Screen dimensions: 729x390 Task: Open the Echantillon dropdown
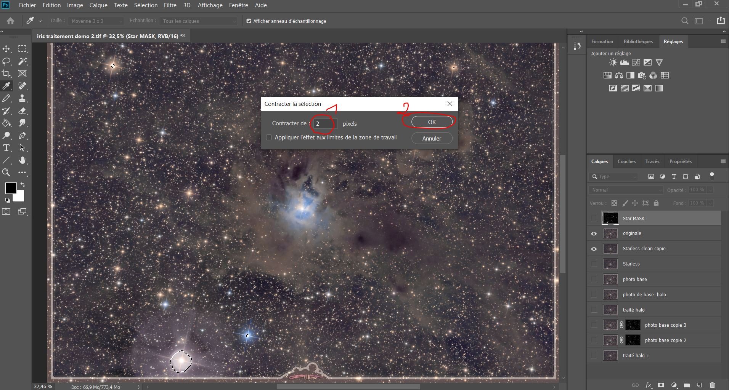(198, 21)
